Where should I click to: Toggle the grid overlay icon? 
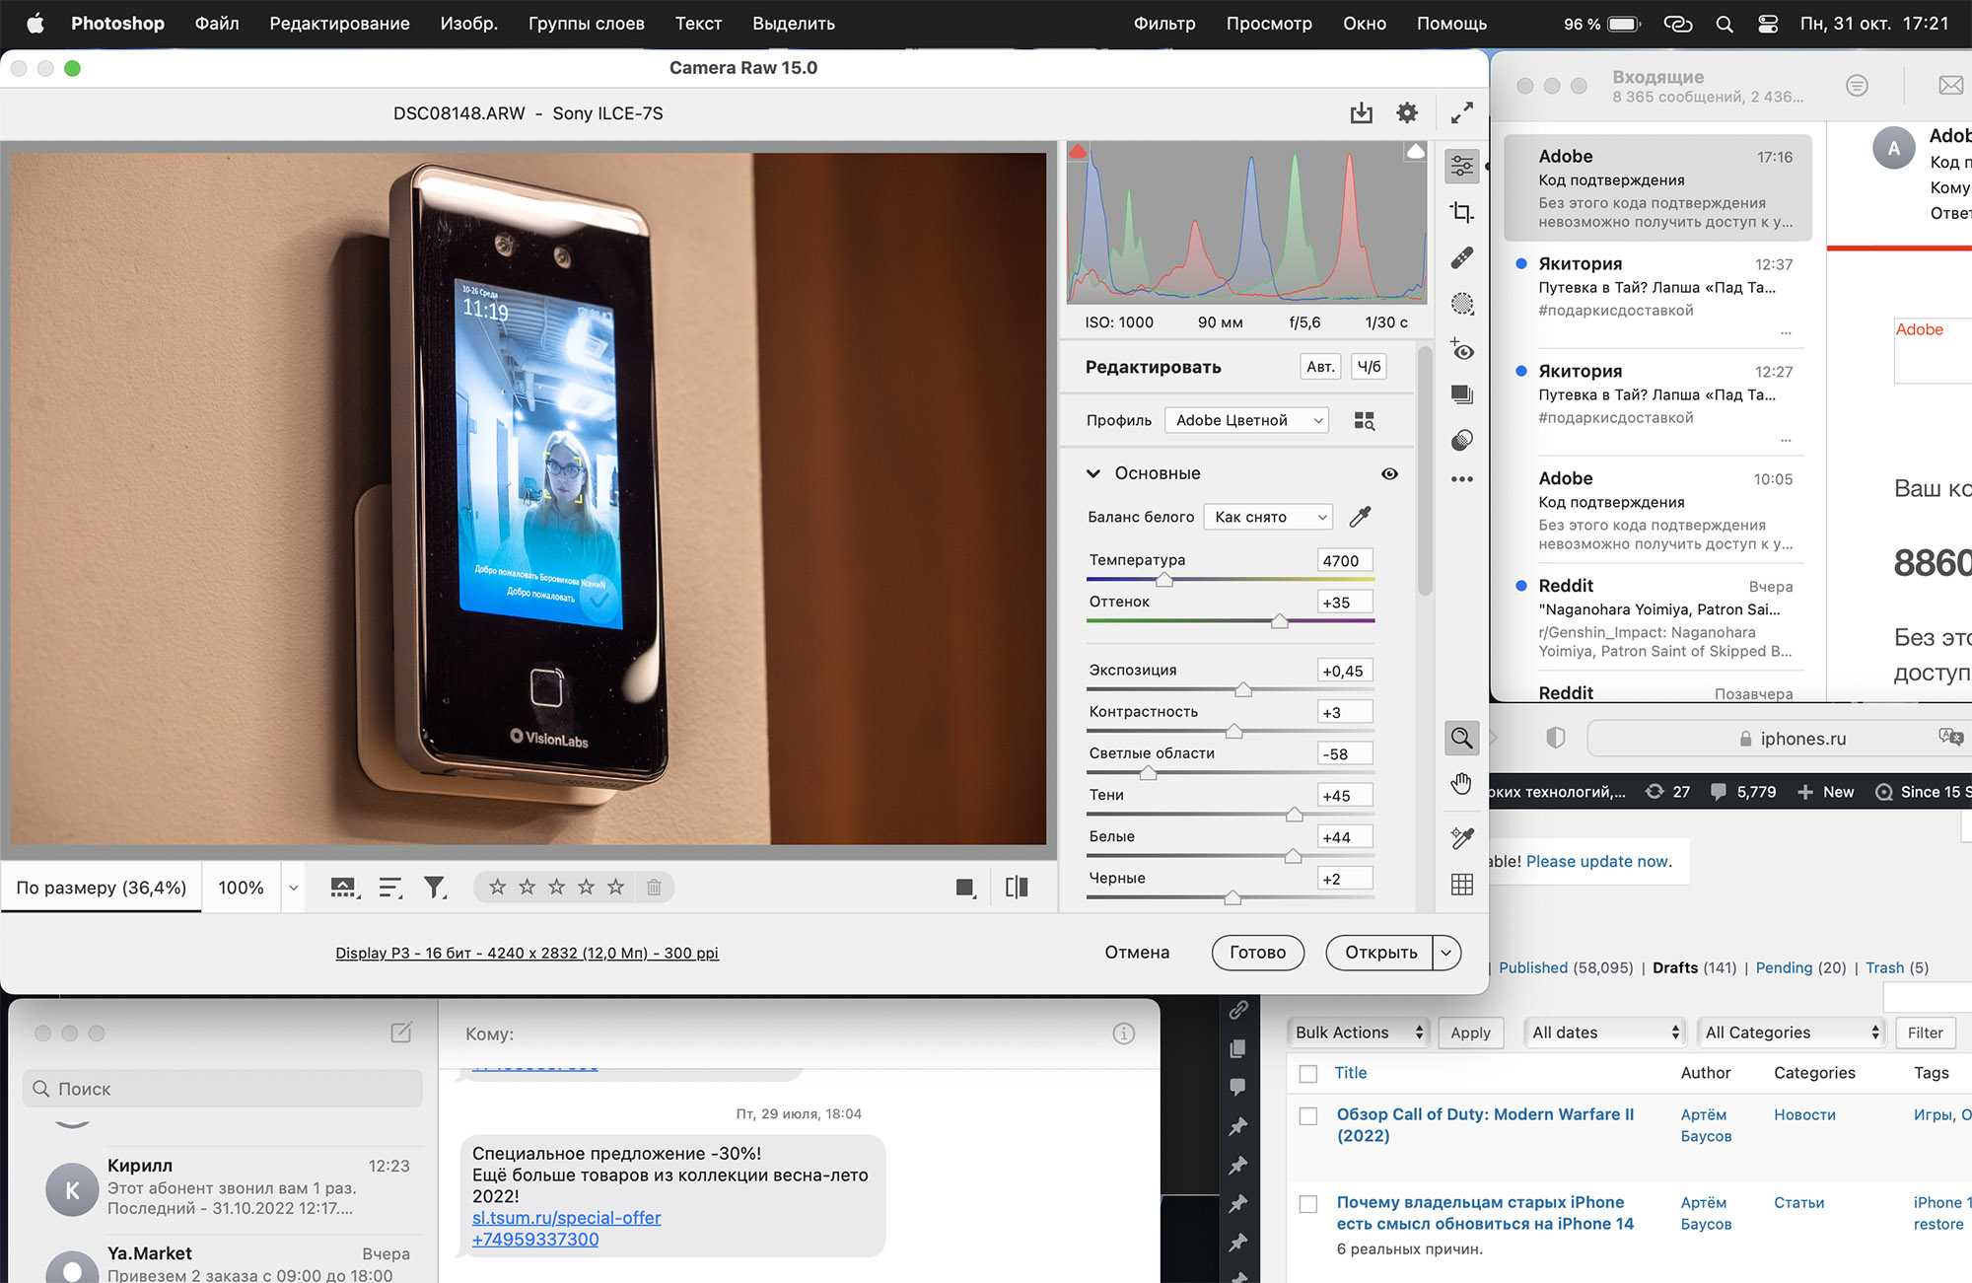point(1462,885)
